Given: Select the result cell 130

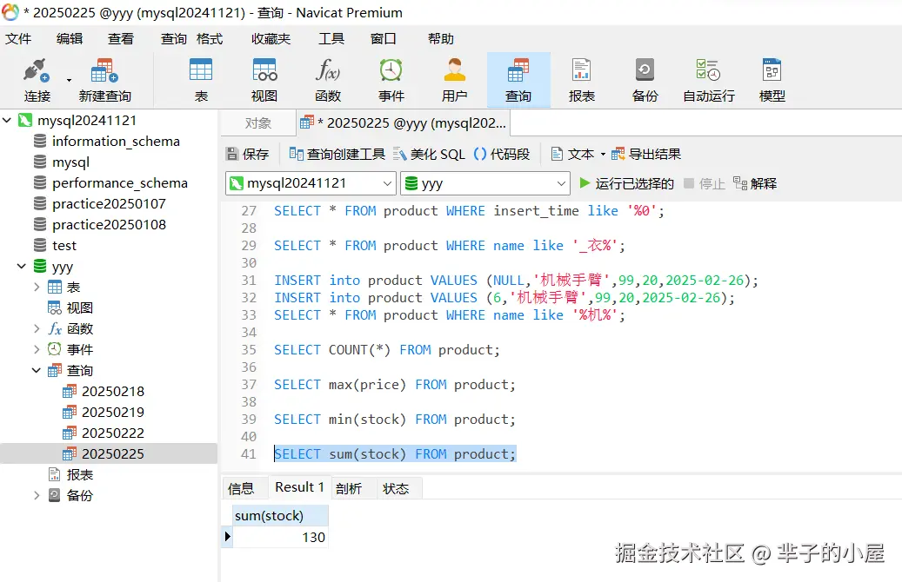Looking at the screenshot, I should [280, 537].
